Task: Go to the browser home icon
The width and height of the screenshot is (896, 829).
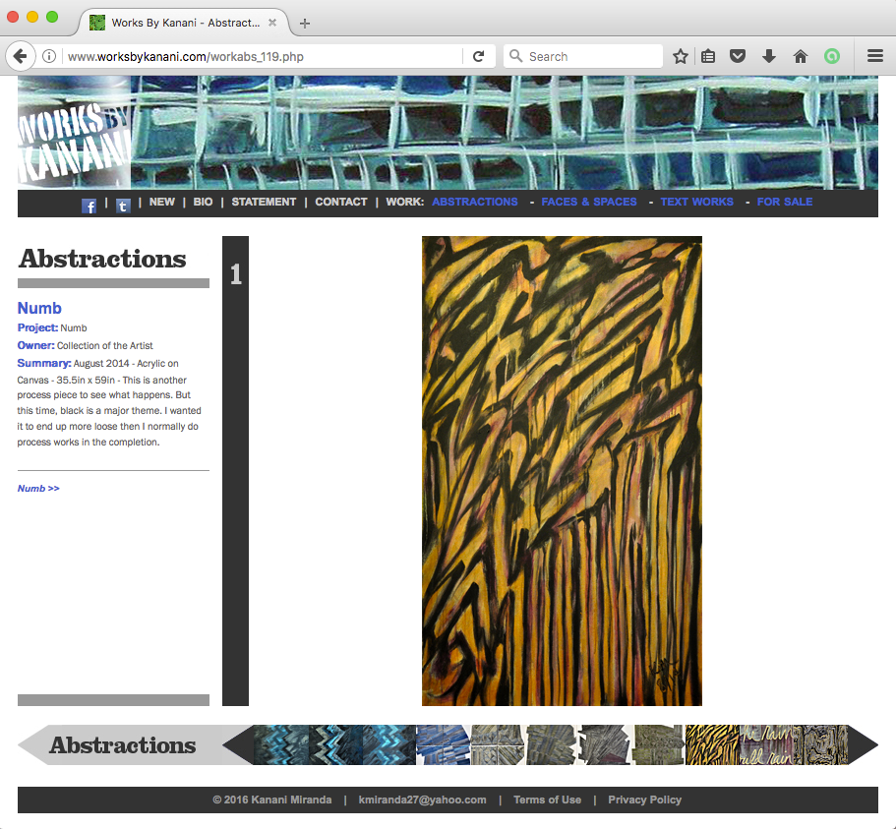Action: pyautogui.click(x=801, y=57)
